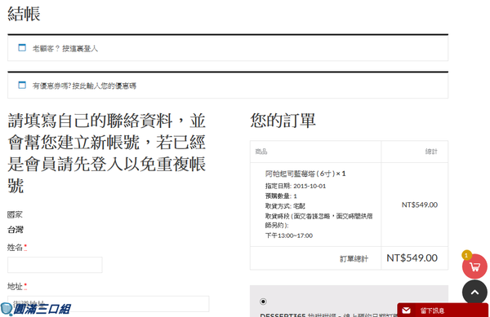Click the 取貨方式: 宅配 line
The image size is (490, 317).
(285, 206)
